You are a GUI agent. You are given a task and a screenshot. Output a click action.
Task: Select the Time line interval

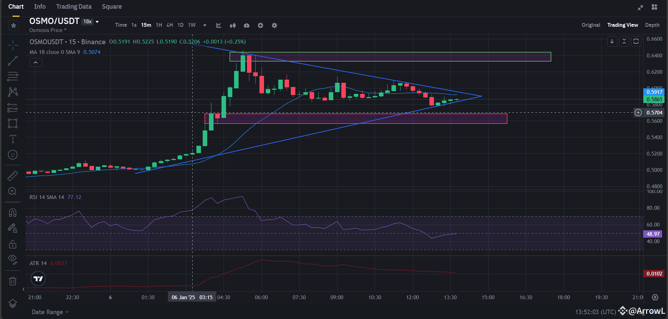pyautogui.click(x=121, y=25)
